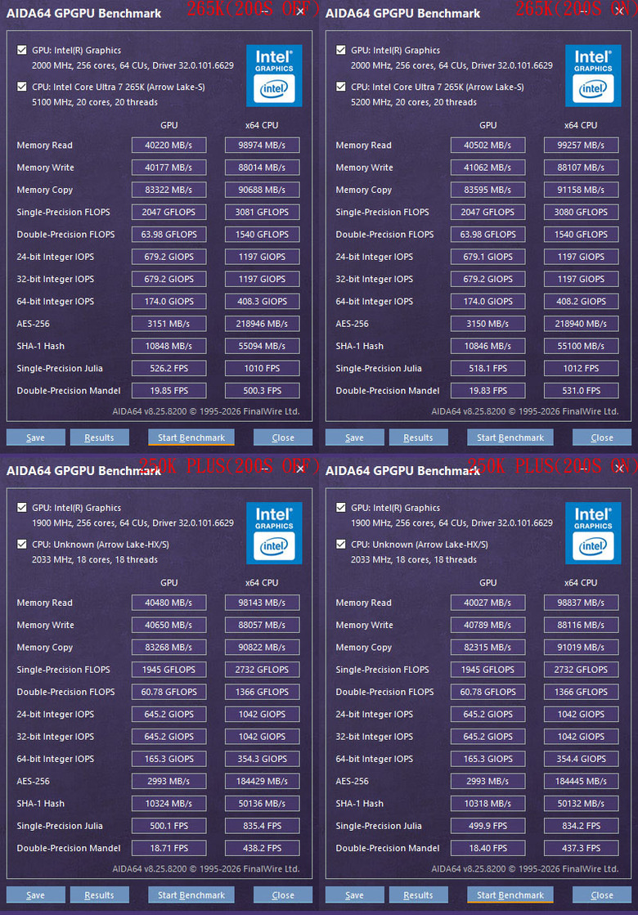Click Close button in 250K PLUS 200S OFF window
Screen dimensions: 638x915
[x=283, y=895]
